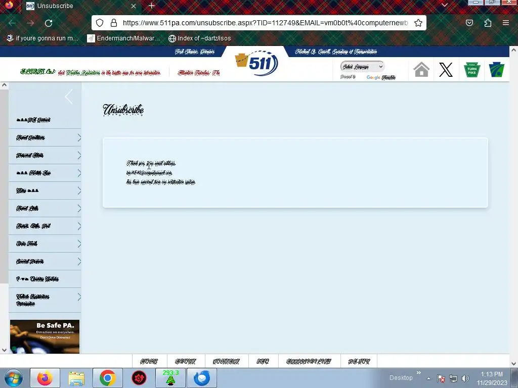
Task: Click the Action Center flag tray icon
Action: tap(441, 378)
